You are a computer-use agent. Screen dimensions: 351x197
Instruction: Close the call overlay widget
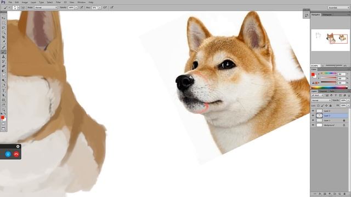(x=18, y=147)
